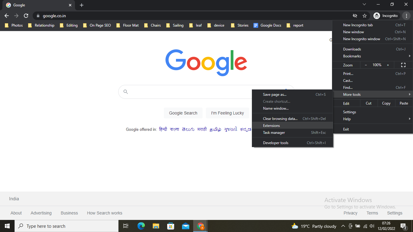Open the Chairs bookmark folder

pyautogui.click(x=153, y=25)
